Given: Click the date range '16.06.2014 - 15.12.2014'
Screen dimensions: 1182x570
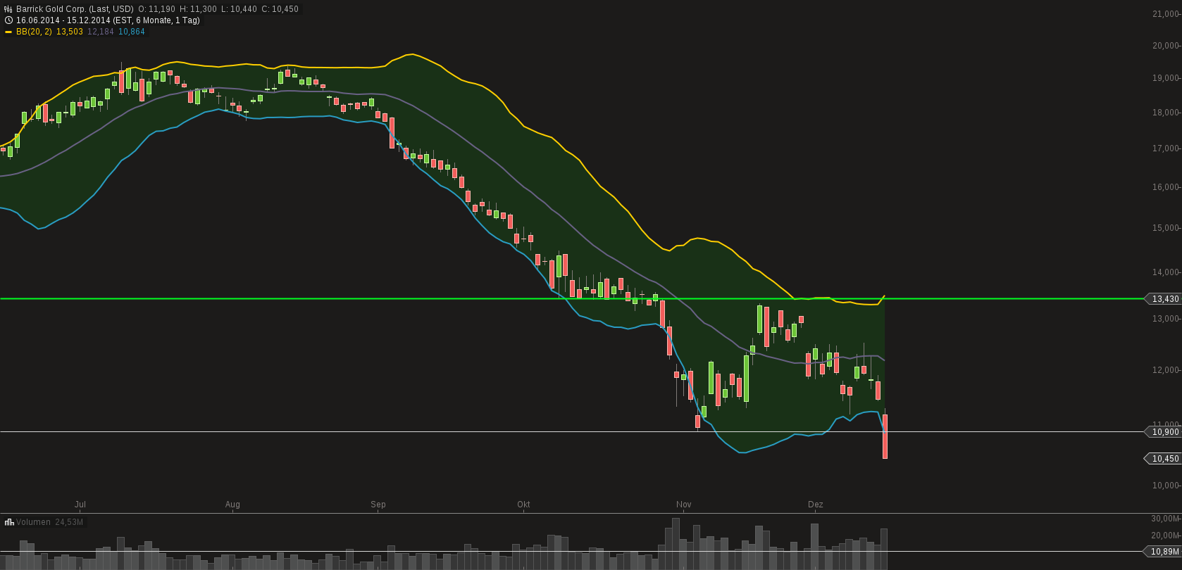Looking at the screenshot, I should [63, 20].
